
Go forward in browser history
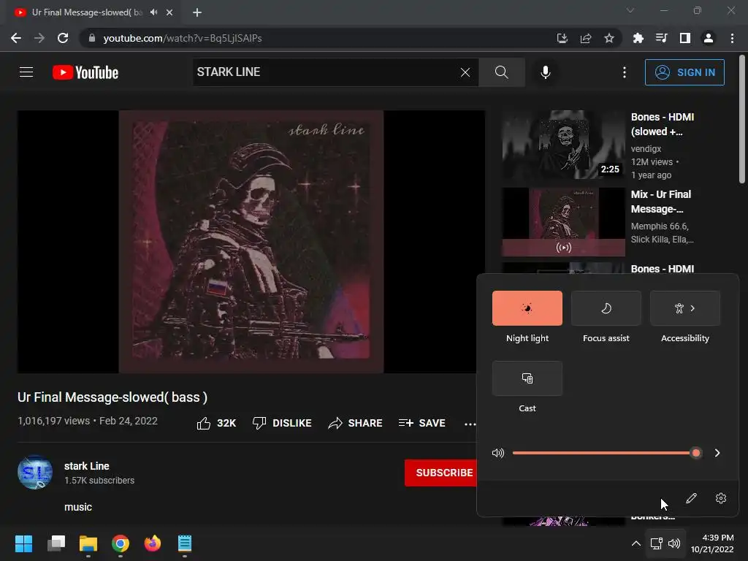39,38
